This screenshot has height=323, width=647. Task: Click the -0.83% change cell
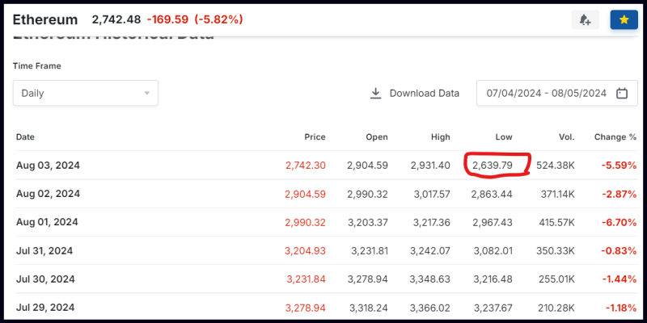619,250
